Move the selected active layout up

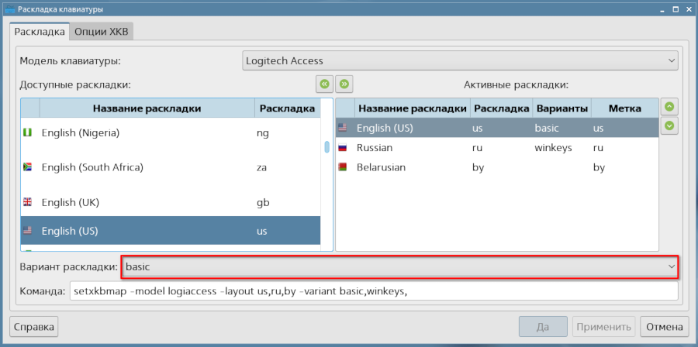tap(669, 107)
